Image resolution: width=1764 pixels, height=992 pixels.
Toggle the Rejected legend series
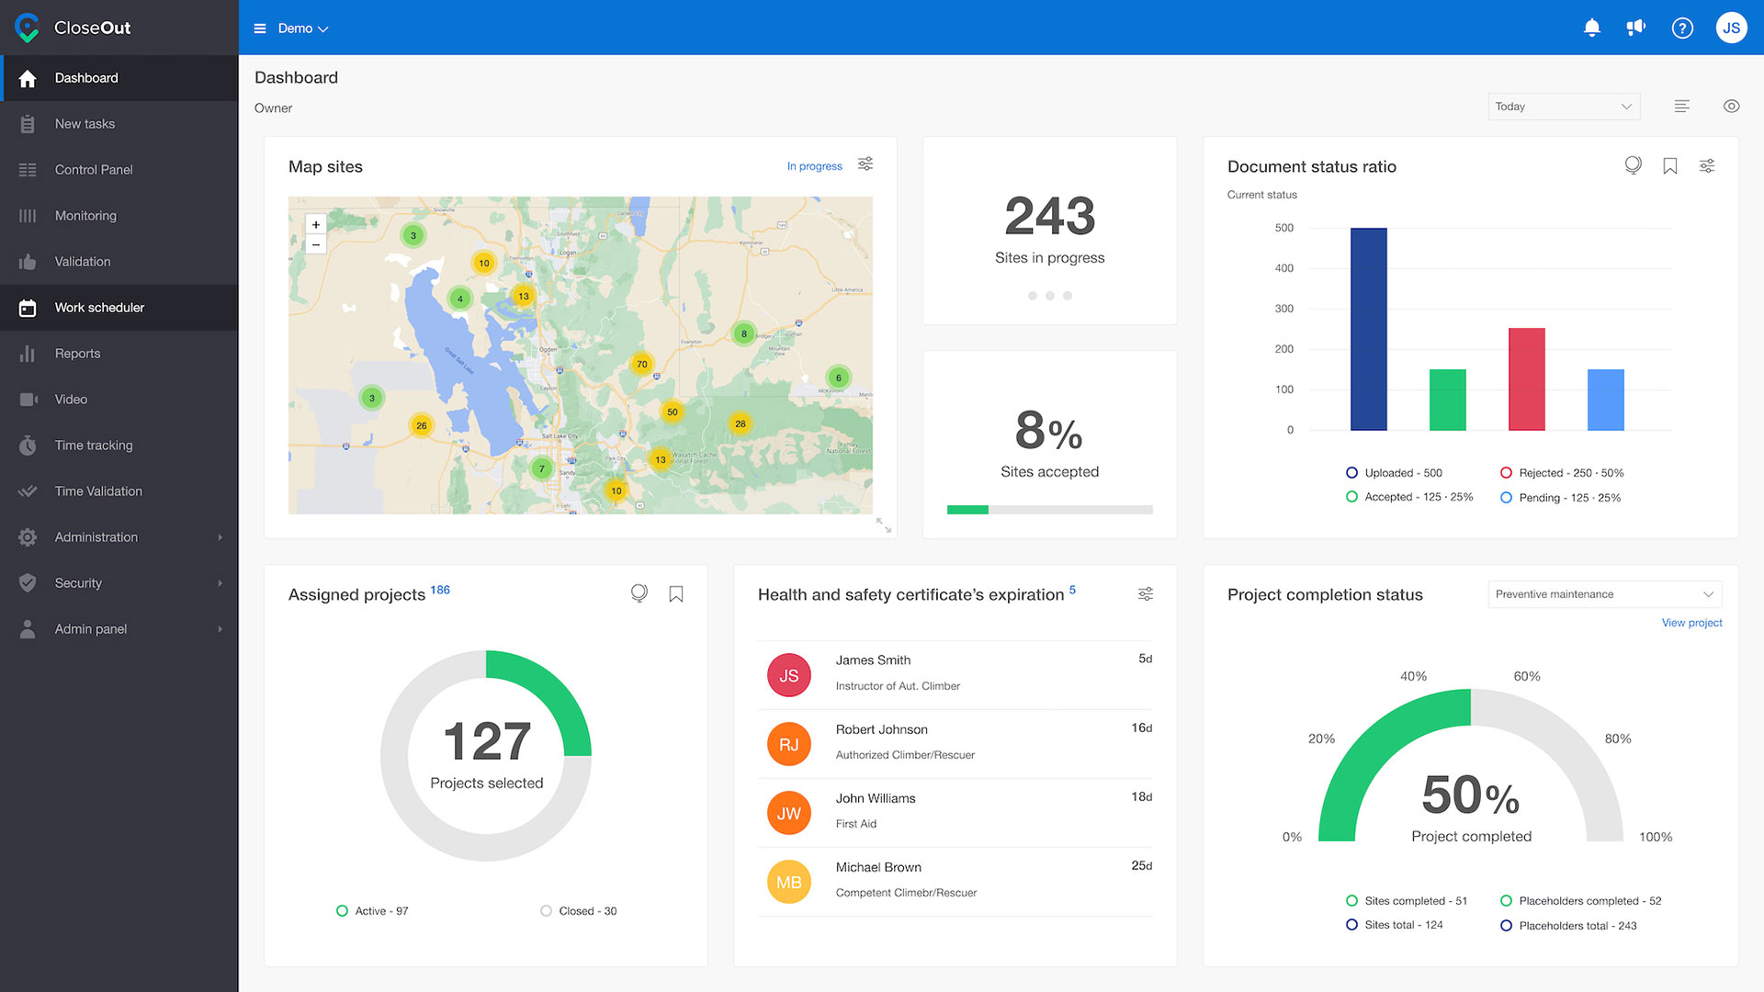pos(1506,473)
